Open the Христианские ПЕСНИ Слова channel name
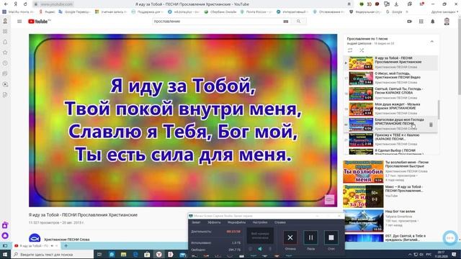461x259 pixels. pyautogui.click(x=67, y=240)
